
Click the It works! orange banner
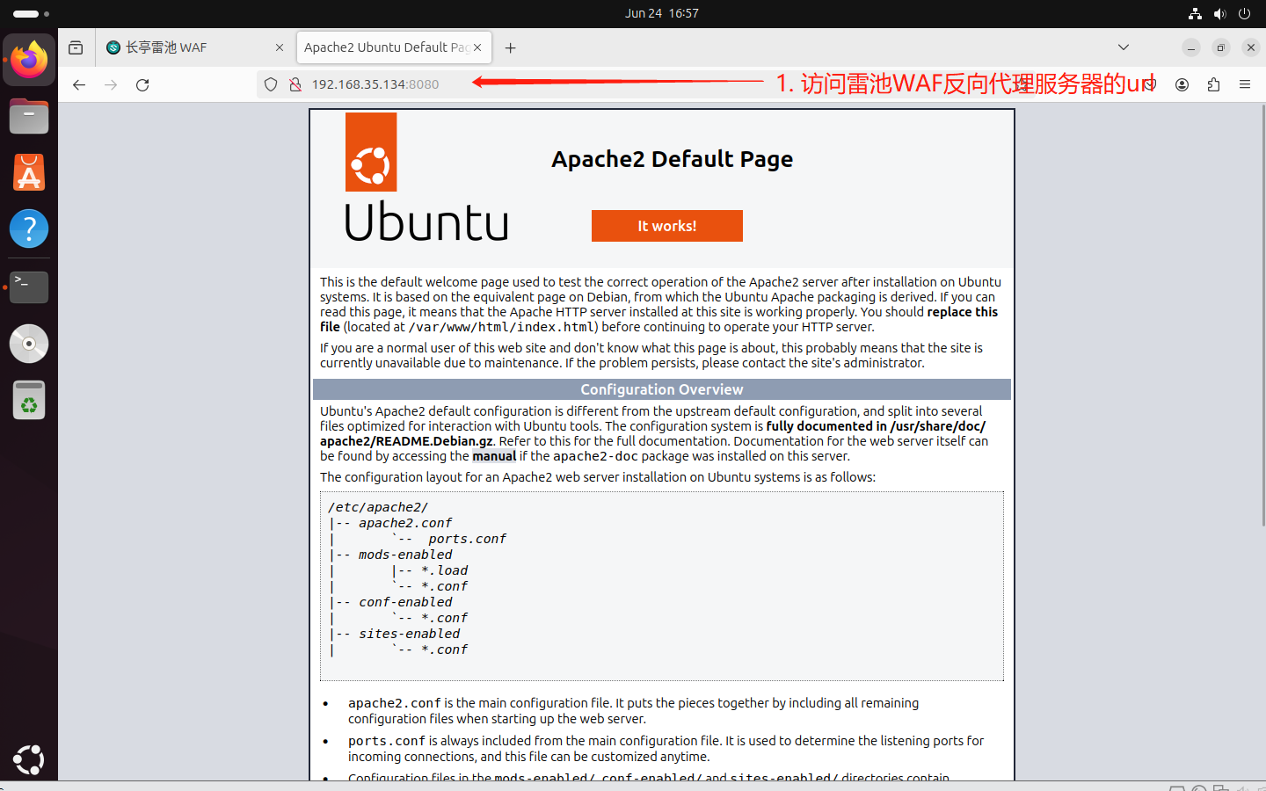pyautogui.click(x=667, y=226)
